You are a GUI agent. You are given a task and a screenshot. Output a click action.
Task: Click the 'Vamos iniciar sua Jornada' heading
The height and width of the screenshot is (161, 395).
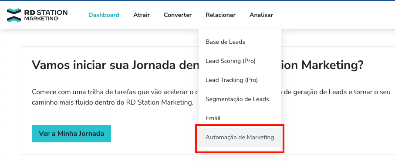[198, 65]
